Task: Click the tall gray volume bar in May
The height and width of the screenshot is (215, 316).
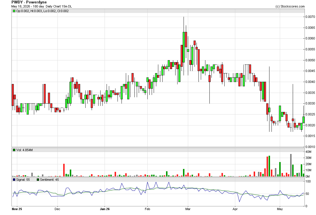Action: click(291, 165)
